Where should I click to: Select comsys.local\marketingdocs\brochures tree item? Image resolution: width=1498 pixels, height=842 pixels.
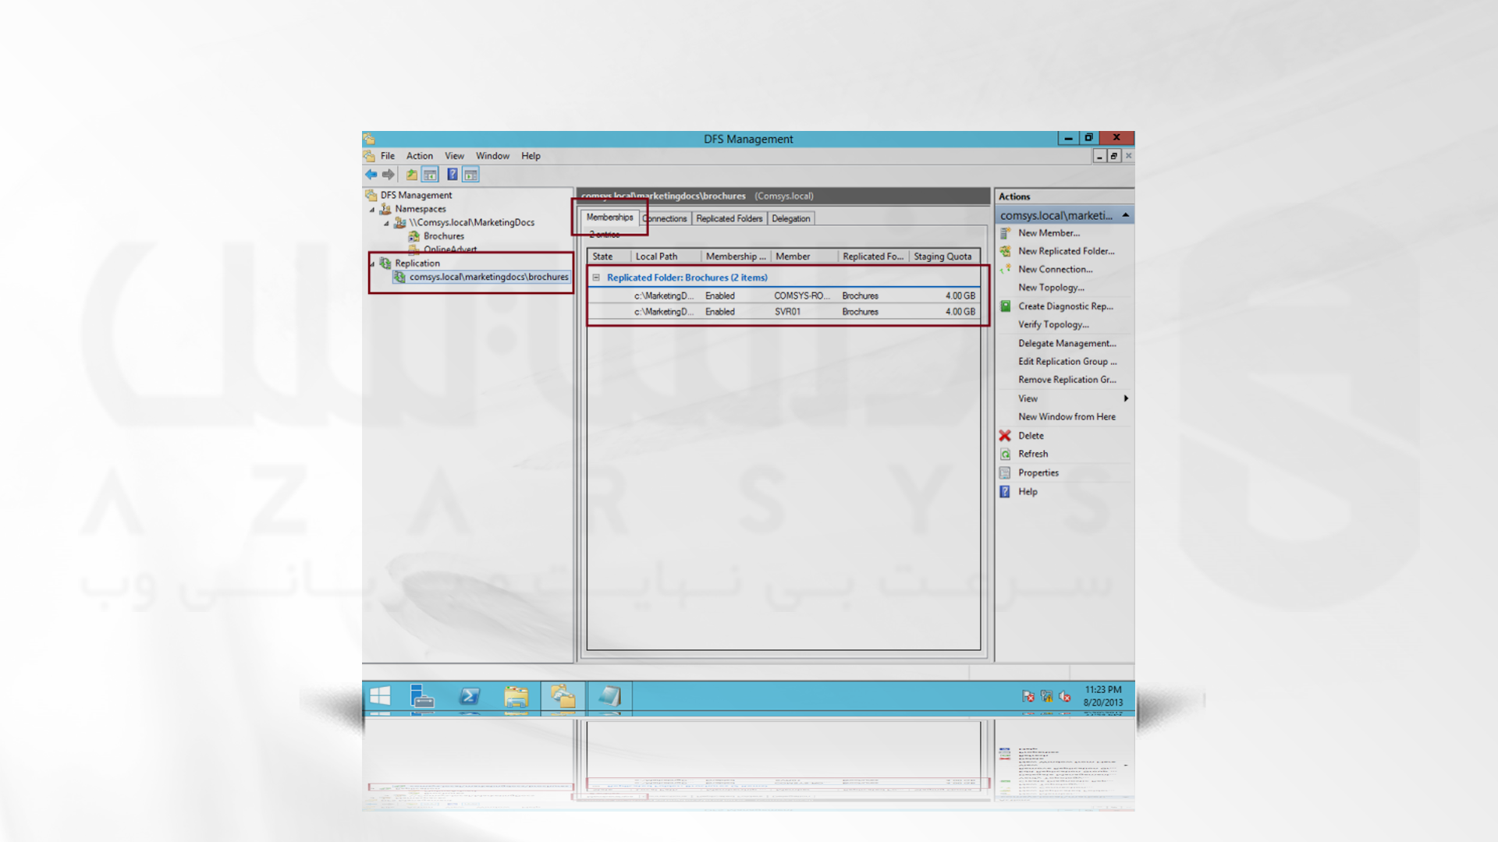pyautogui.click(x=488, y=275)
